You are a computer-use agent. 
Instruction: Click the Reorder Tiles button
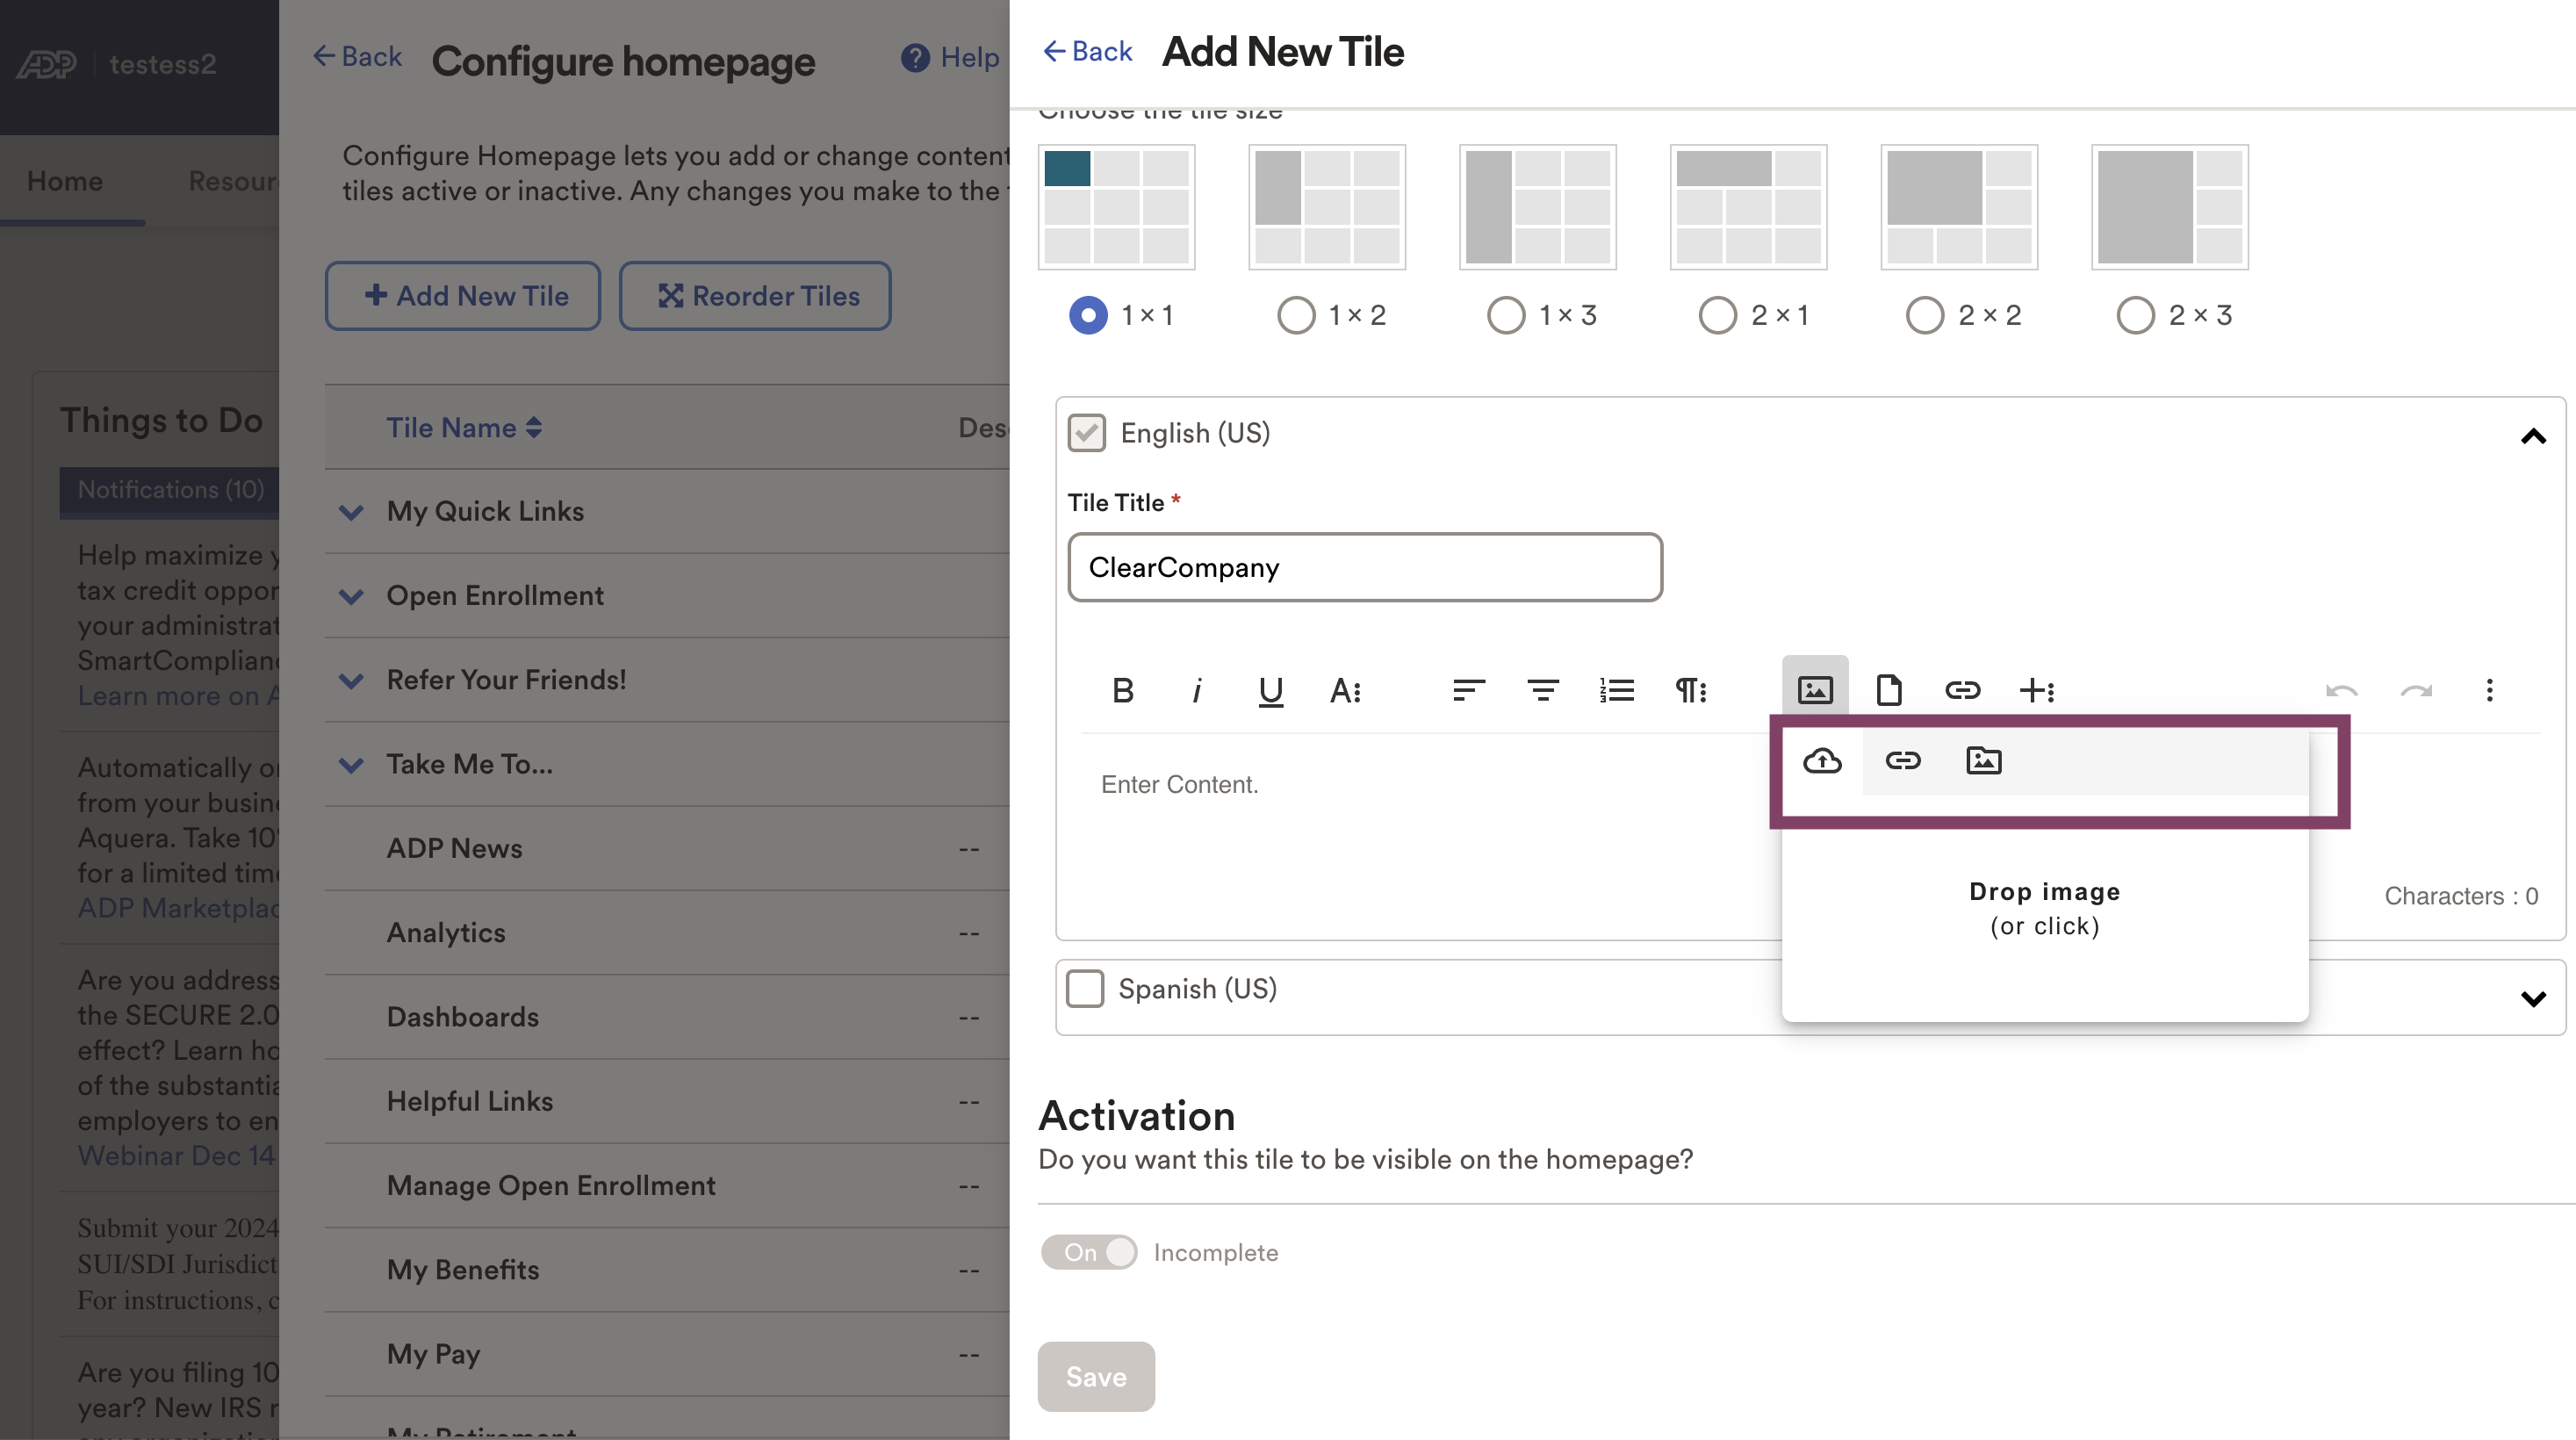point(755,296)
